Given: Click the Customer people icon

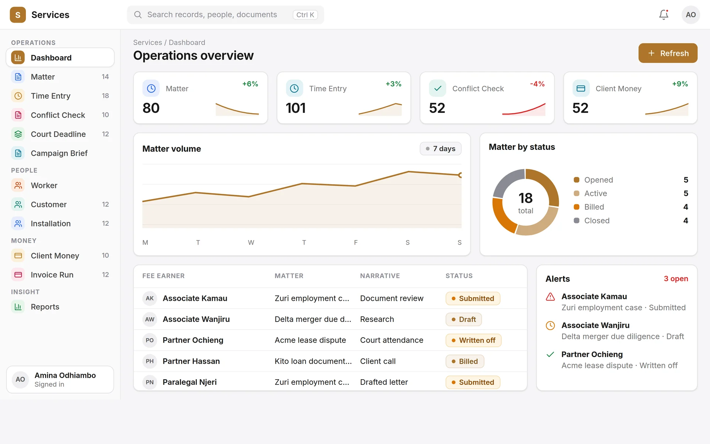Looking at the screenshot, I should [18, 205].
